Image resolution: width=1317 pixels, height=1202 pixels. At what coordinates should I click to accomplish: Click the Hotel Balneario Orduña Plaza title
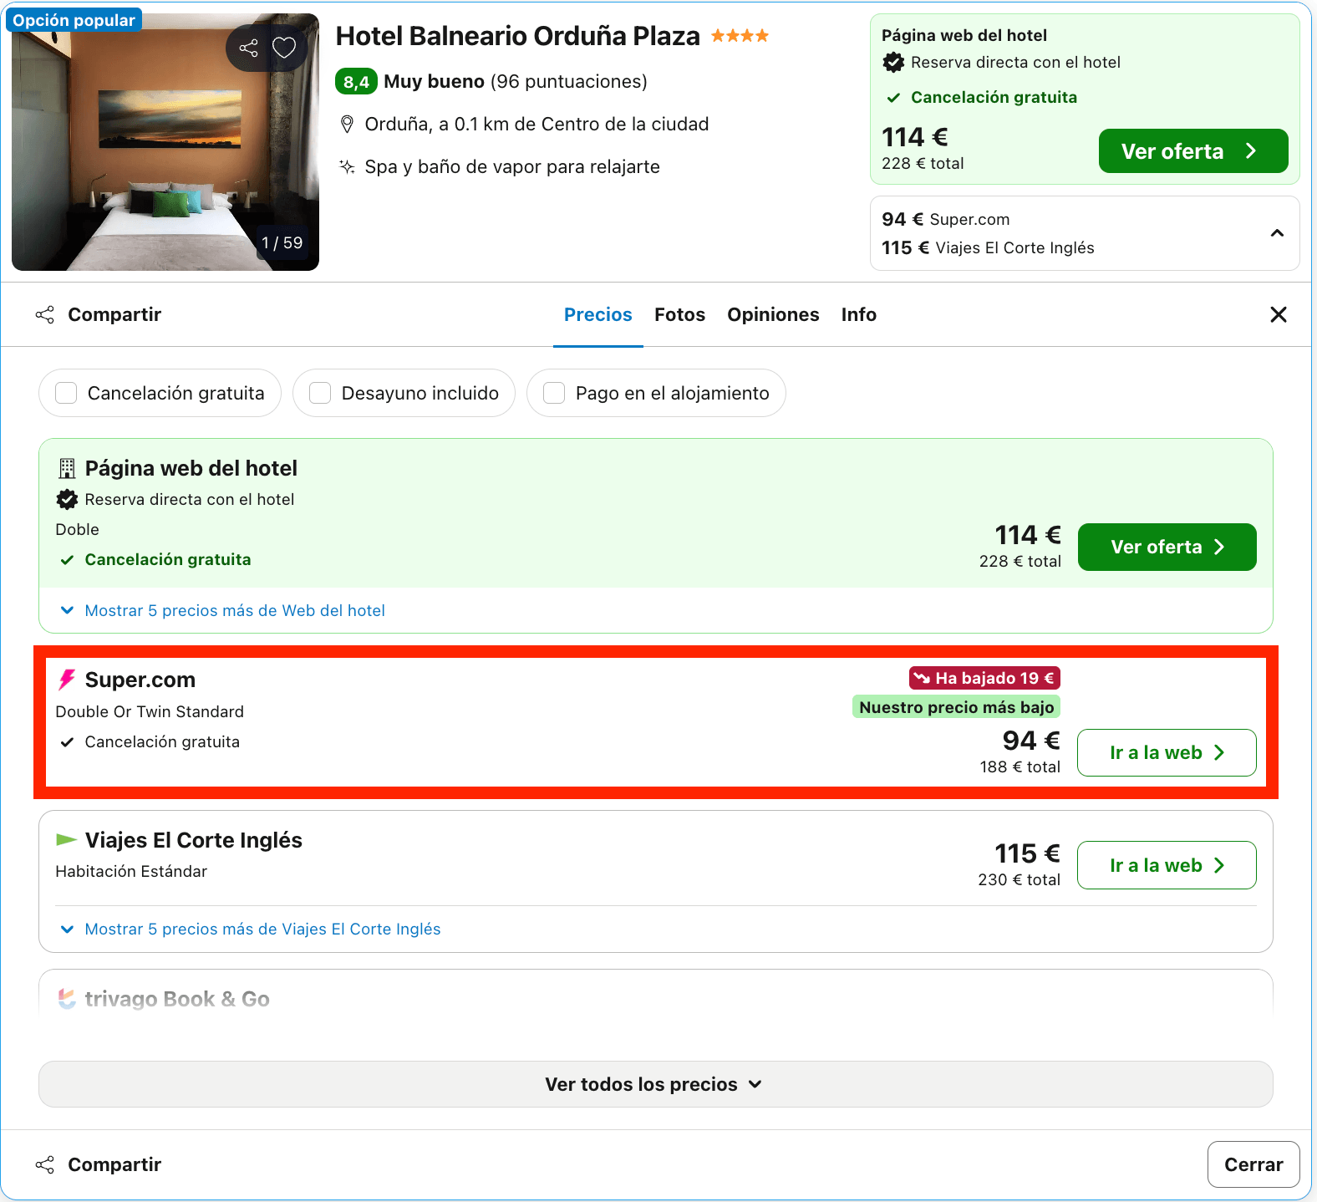(x=518, y=36)
